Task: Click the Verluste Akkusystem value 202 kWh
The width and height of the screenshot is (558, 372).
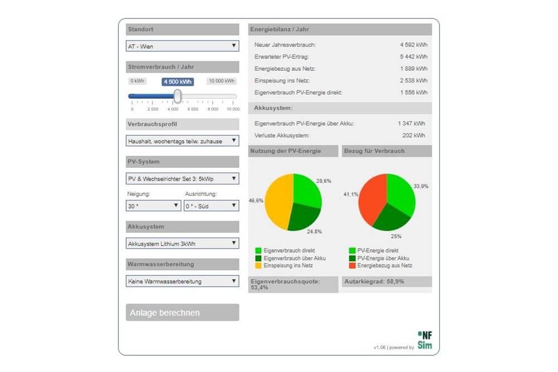Action: [413, 136]
